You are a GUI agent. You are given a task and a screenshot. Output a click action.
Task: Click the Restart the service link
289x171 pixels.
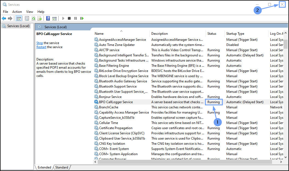point(41,47)
